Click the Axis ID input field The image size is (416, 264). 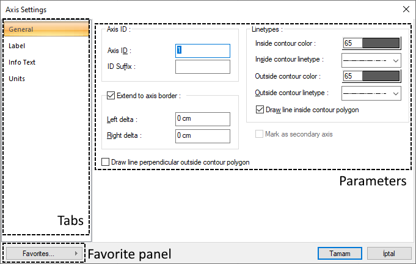pyautogui.click(x=202, y=51)
